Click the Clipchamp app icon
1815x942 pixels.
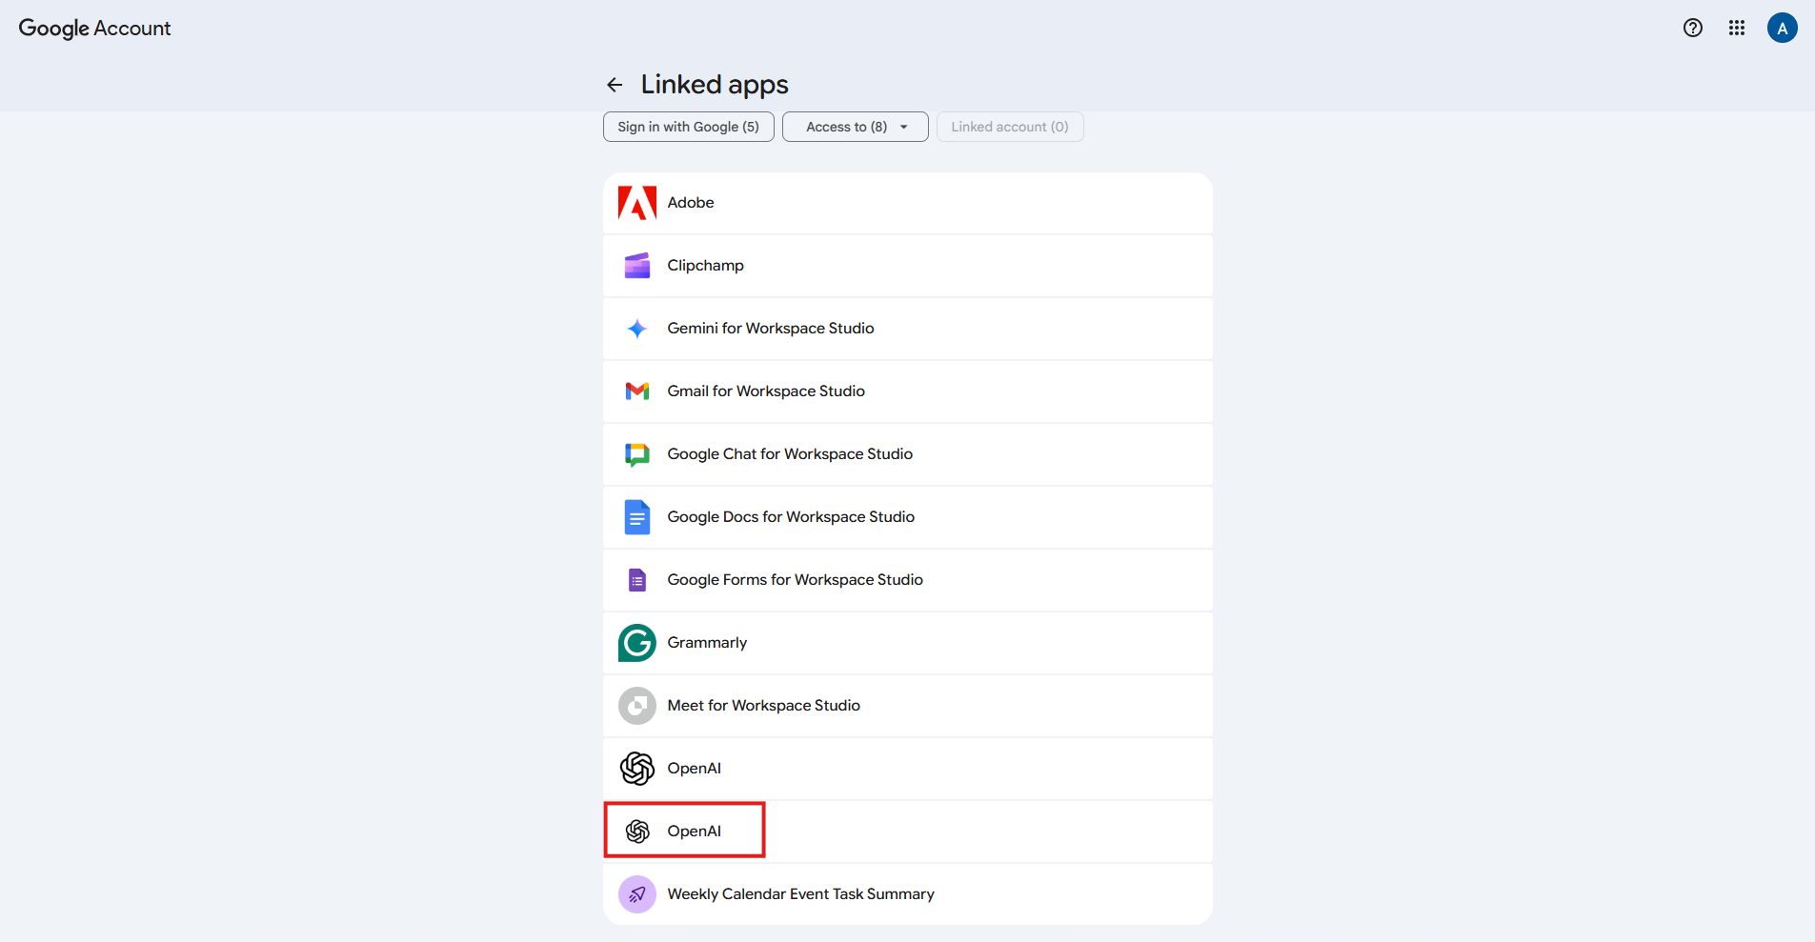[x=637, y=266]
